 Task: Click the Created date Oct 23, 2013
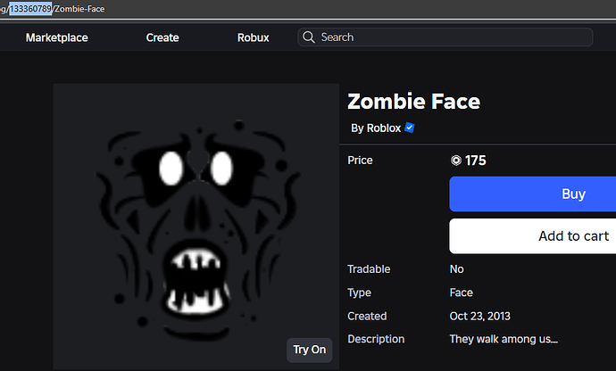click(x=480, y=316)
